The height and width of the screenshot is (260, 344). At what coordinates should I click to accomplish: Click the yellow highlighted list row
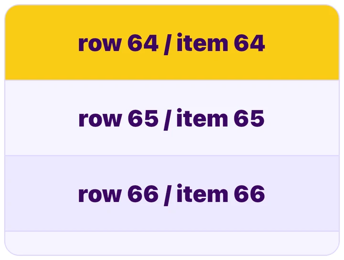coord(172,42)
